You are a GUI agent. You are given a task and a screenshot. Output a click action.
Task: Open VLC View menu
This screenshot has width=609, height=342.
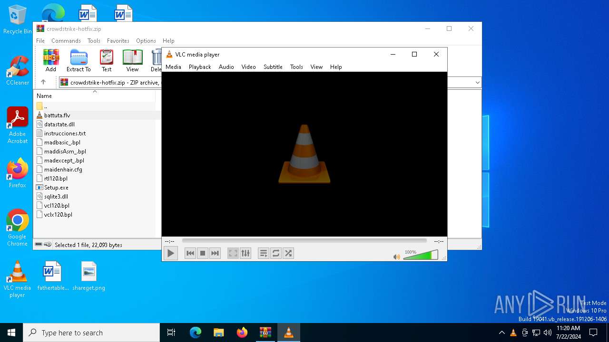316,67
